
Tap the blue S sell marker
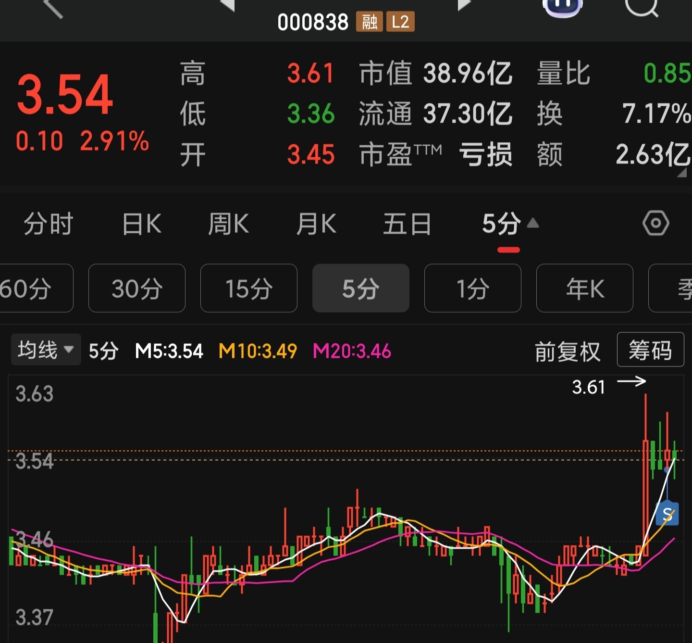pos(667,514)
